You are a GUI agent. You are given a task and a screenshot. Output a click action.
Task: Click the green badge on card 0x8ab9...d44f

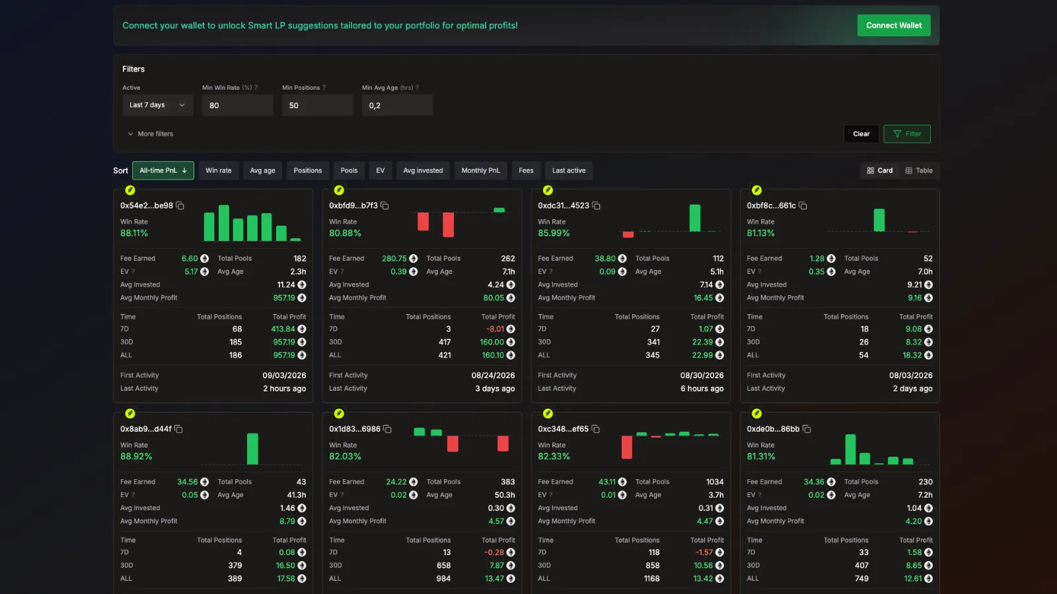point(130,414)
